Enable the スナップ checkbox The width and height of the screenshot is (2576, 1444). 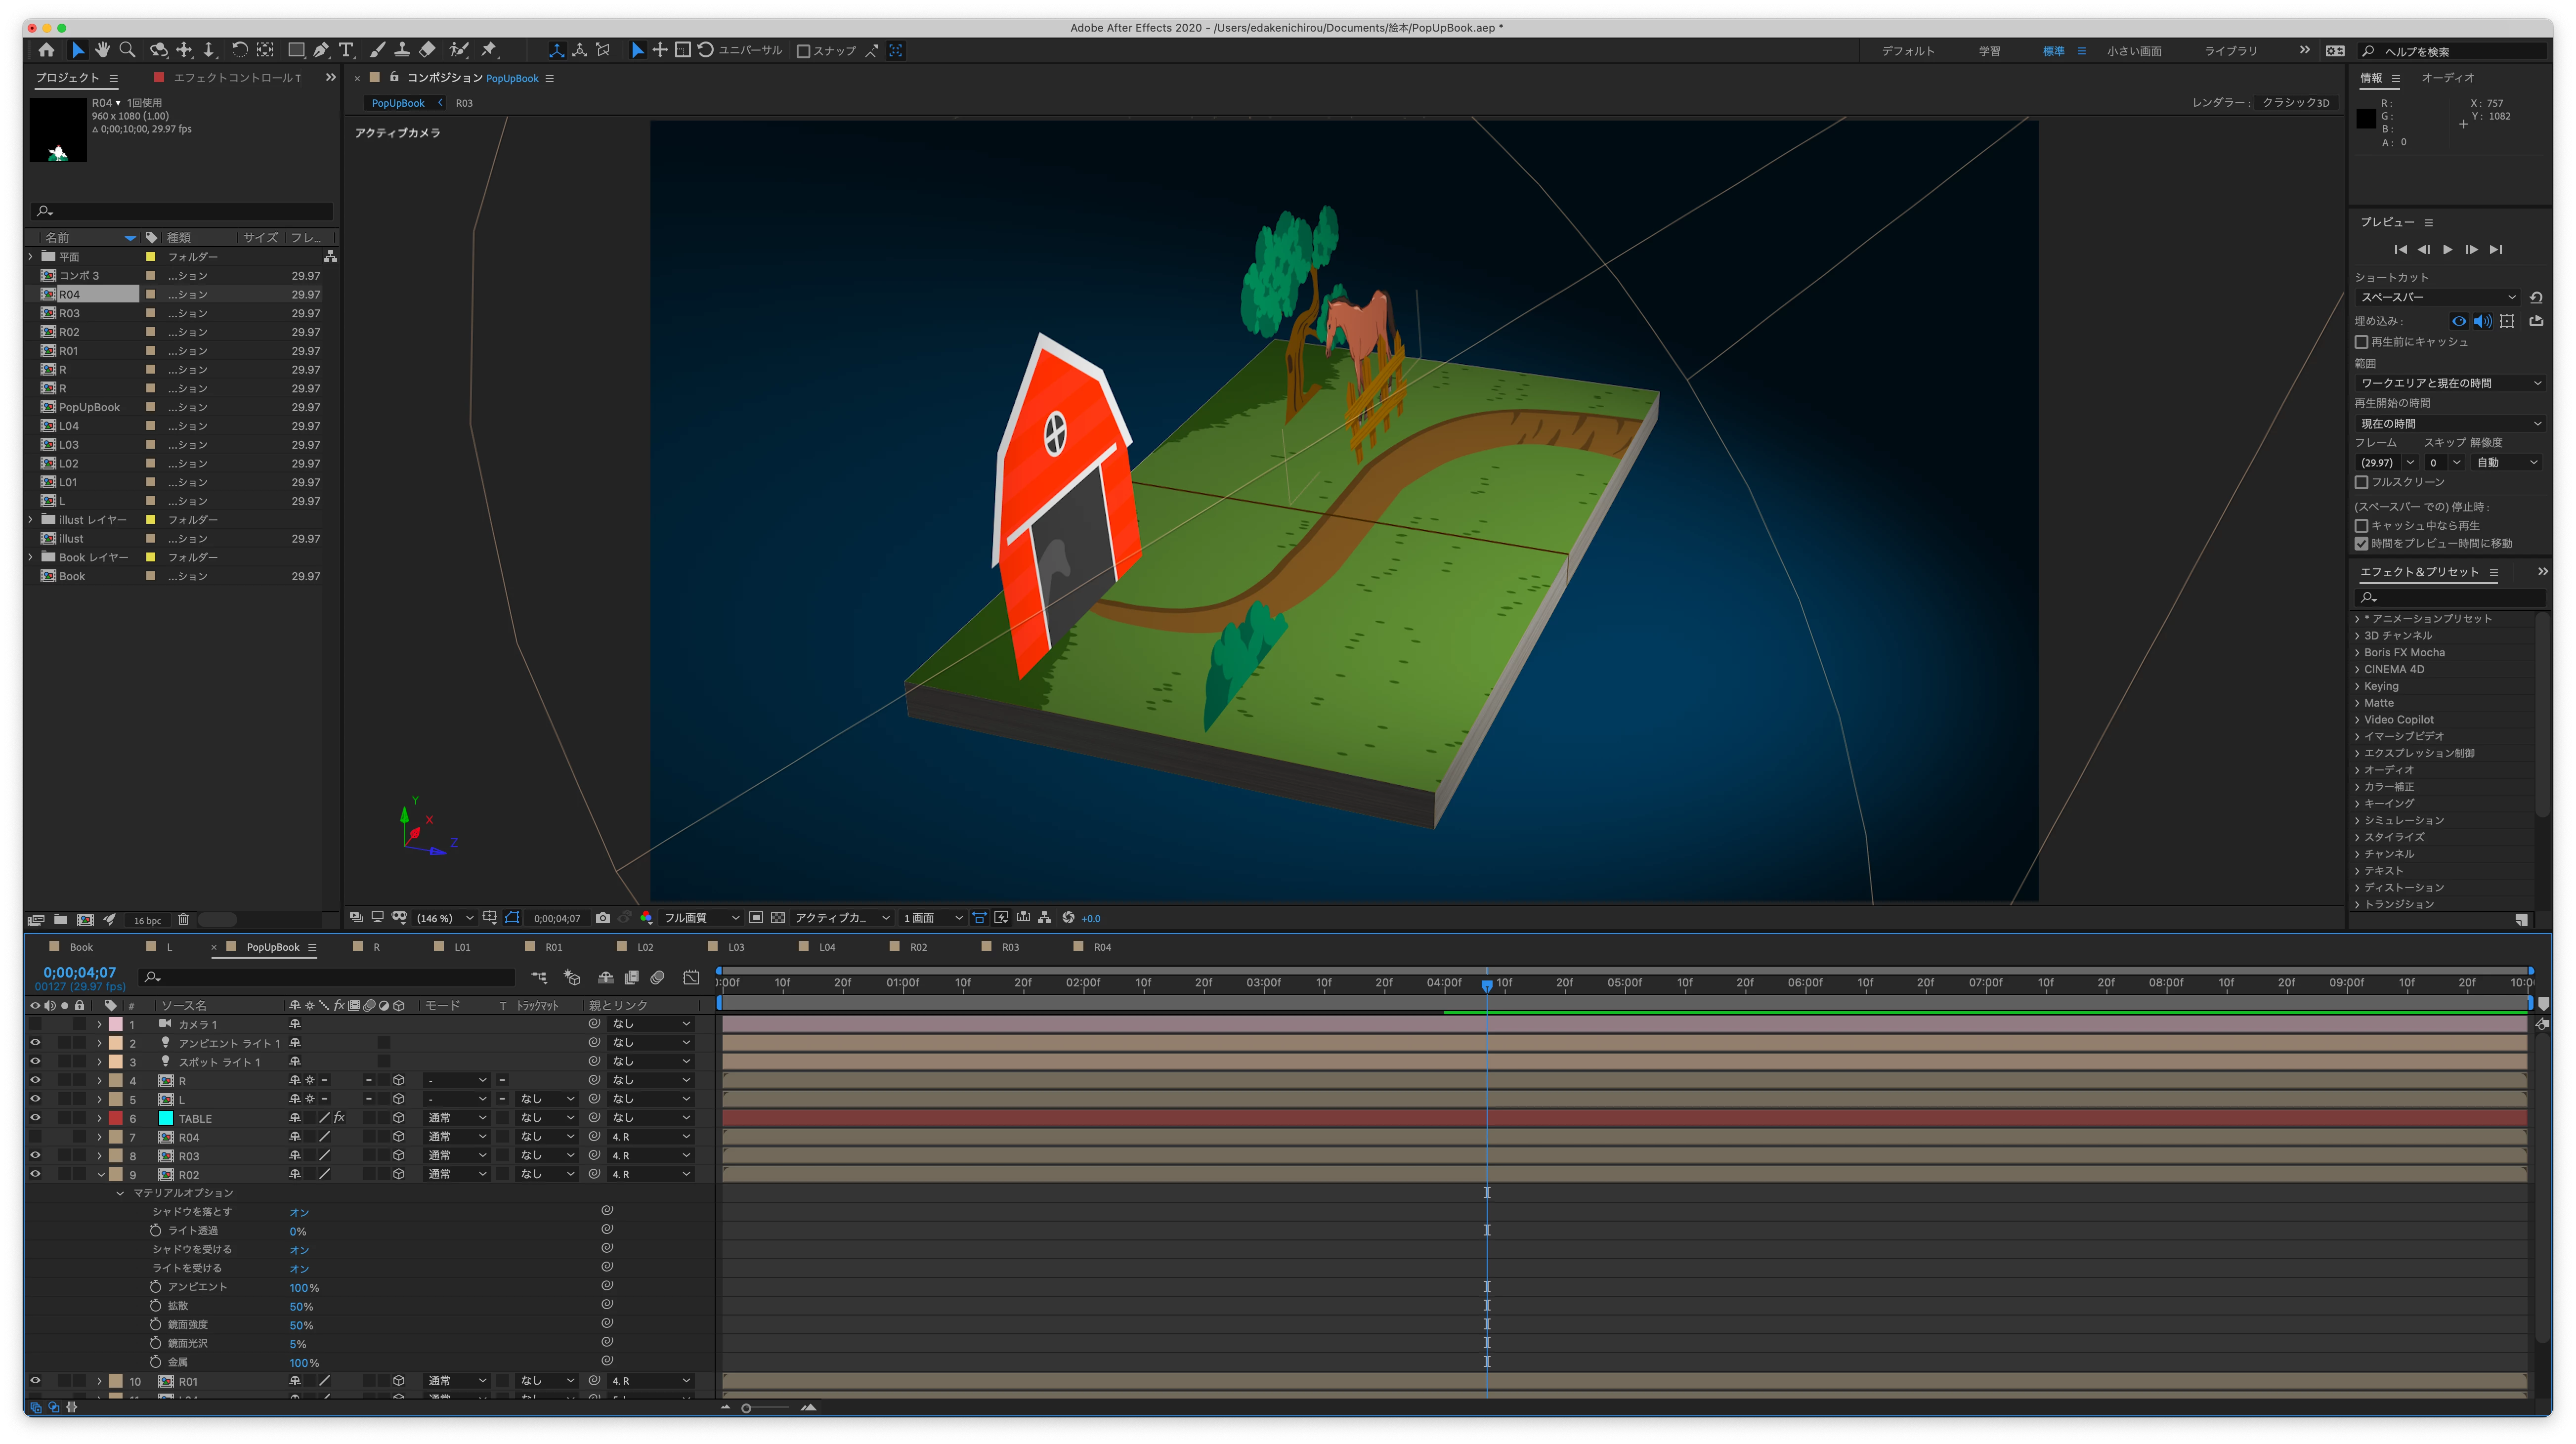(x=803, y=51)
